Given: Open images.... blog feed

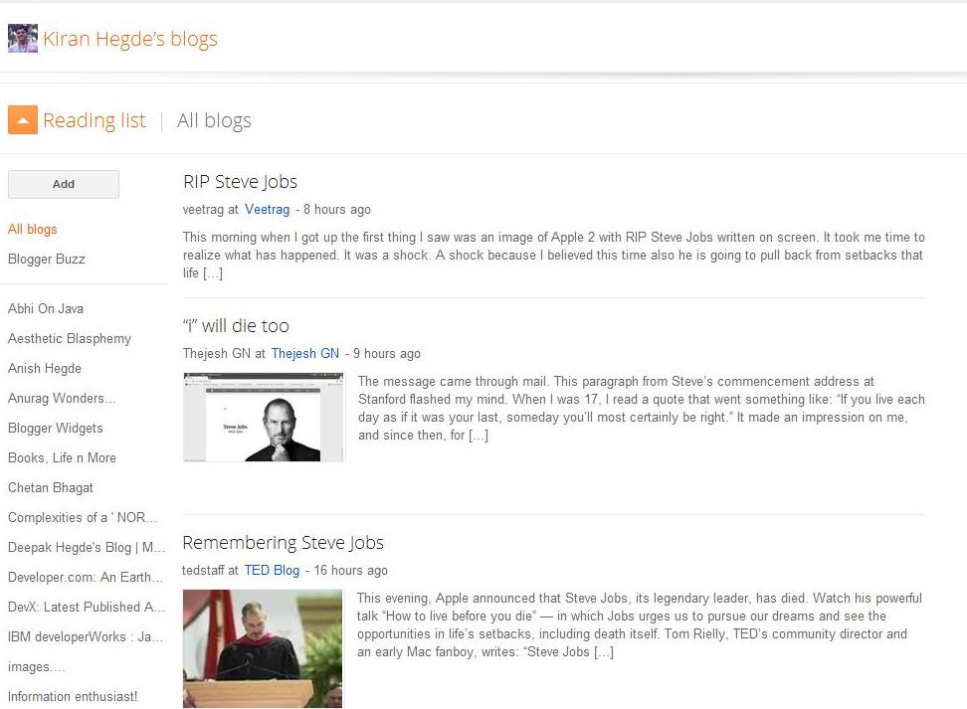Looking at the screenshot, I should point(37,666).
